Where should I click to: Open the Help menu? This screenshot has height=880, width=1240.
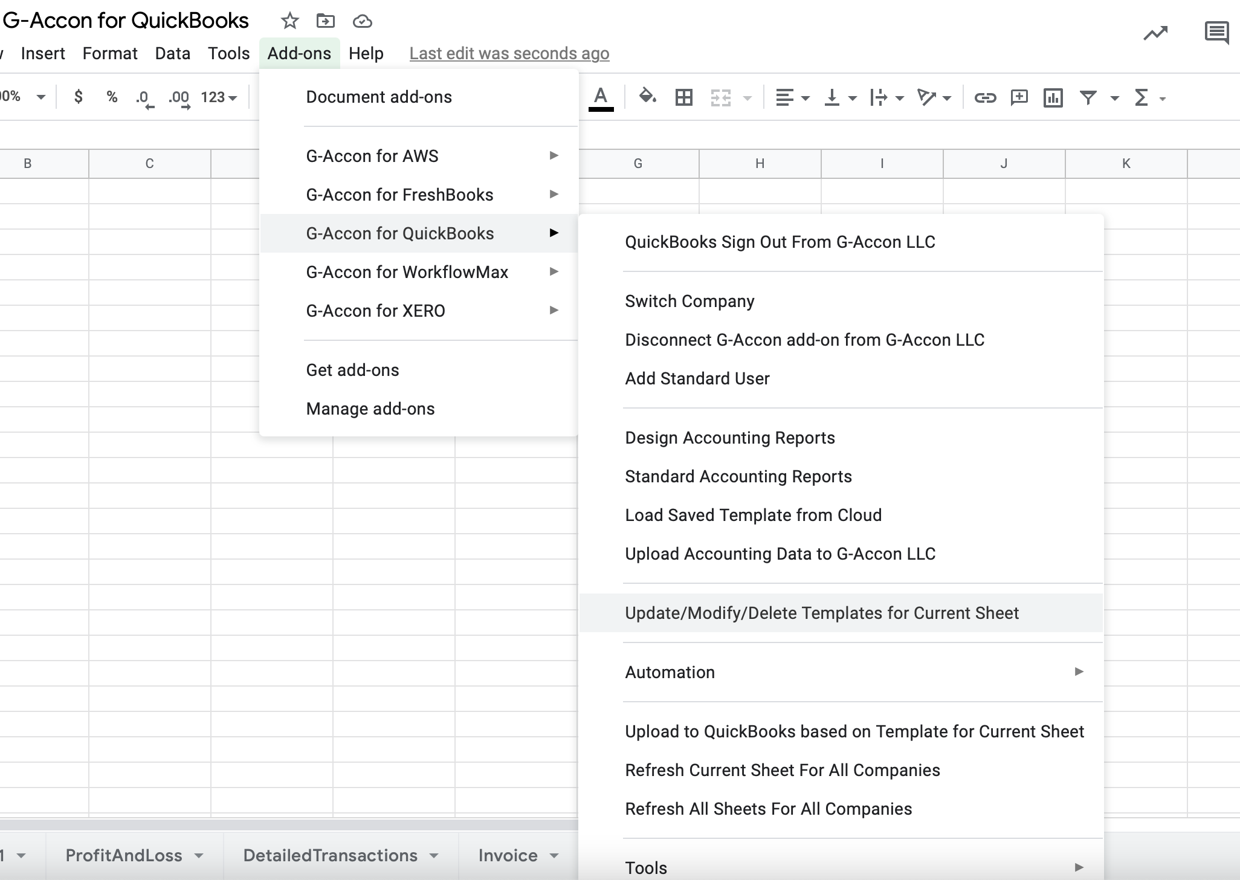[366, 53]
